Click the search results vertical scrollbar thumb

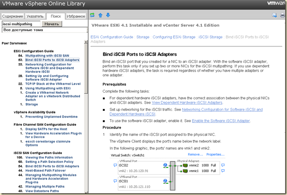(x=86, y=69)
